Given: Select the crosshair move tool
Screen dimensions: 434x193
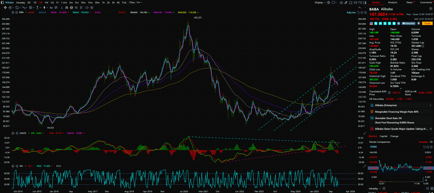Looking at the screenshot, I should coord(5,8).
